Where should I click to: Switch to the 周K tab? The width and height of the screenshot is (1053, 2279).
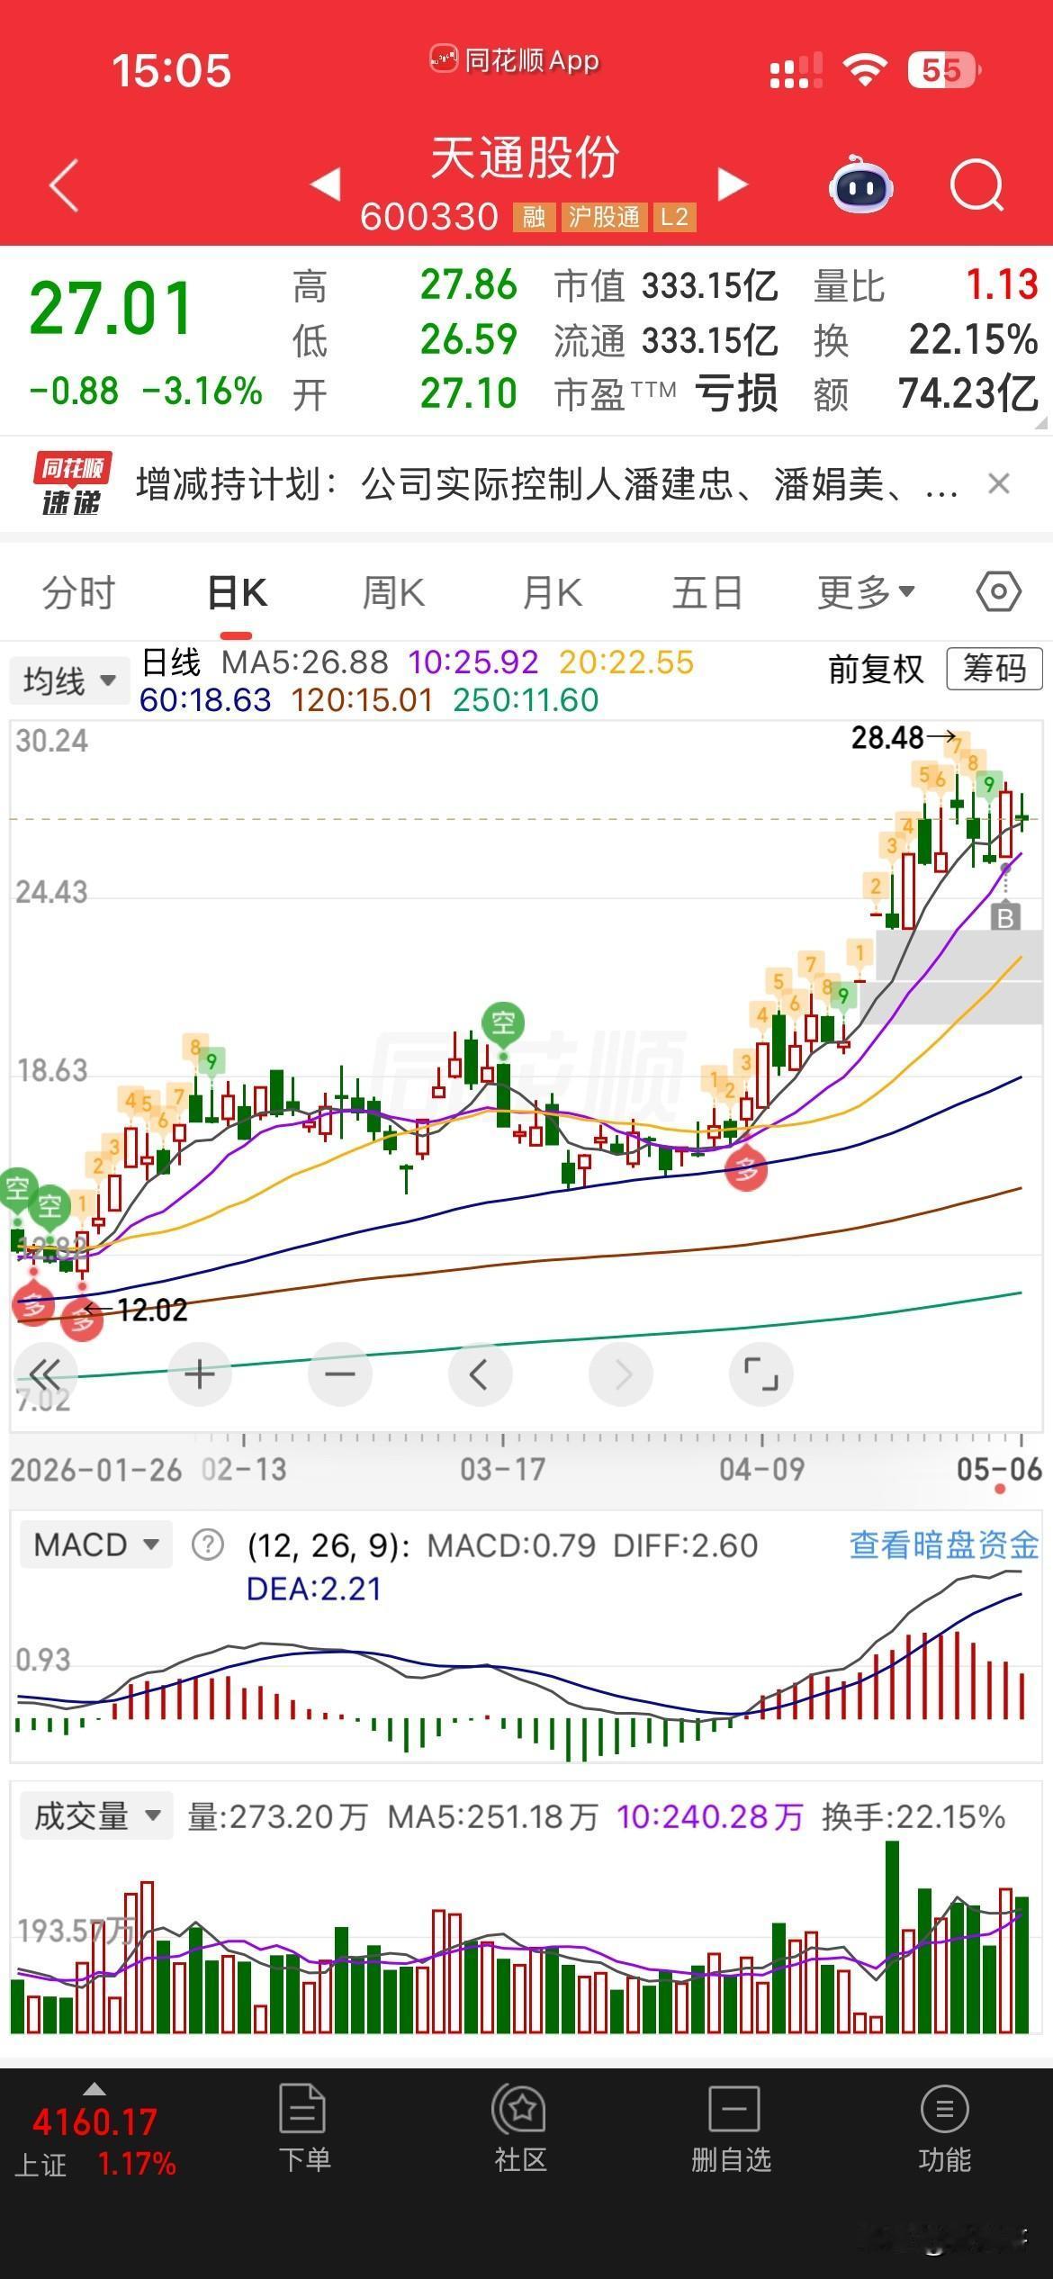coord(393,593)
